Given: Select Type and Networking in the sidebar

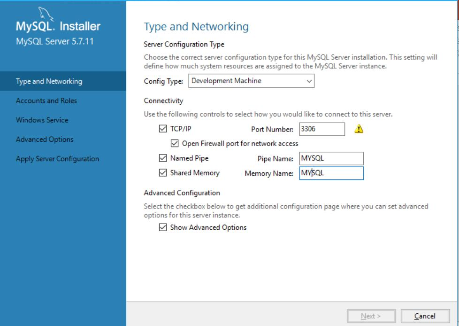Looking at the screenshot, I should pos(63,81).
